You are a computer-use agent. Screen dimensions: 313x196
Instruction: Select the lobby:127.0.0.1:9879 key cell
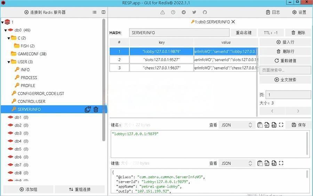[x=161, y=52]
